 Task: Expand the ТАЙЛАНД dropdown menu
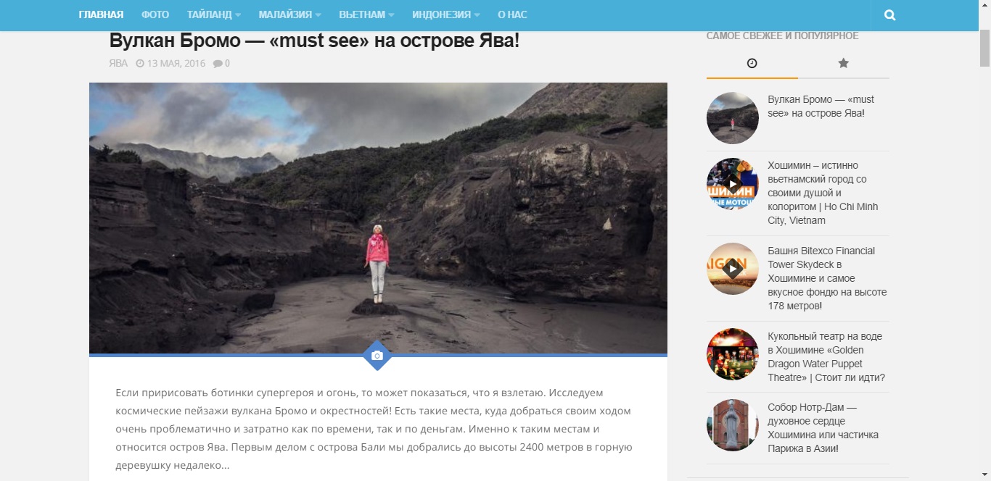click(214, 14)
